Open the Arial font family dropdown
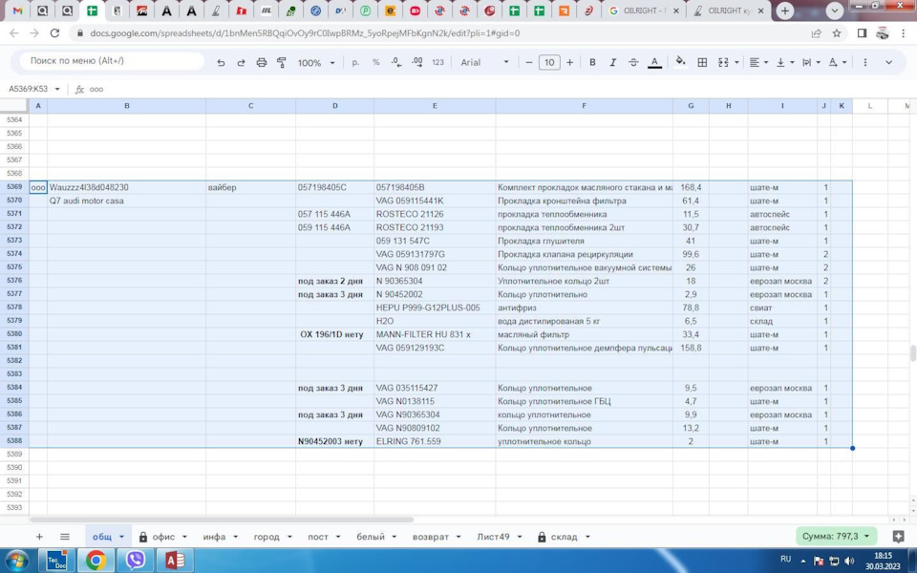The width and height of the screenshot is (917, 573). [x=484, y=62]
